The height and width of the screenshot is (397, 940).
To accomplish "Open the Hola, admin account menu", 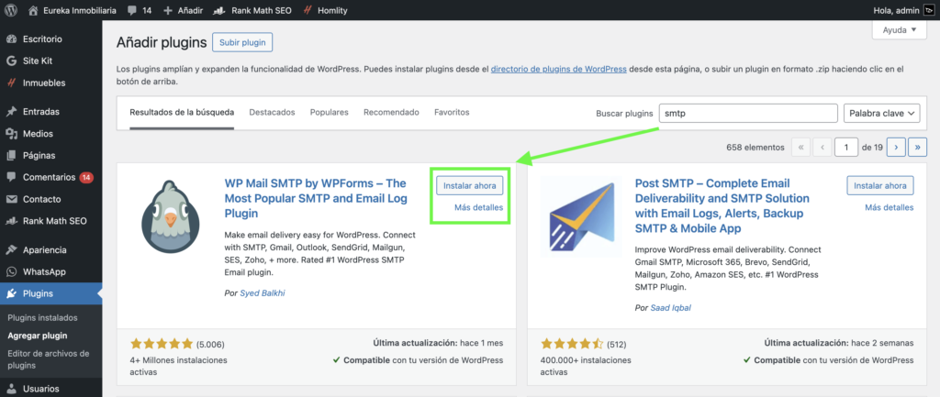I will 898,10.
